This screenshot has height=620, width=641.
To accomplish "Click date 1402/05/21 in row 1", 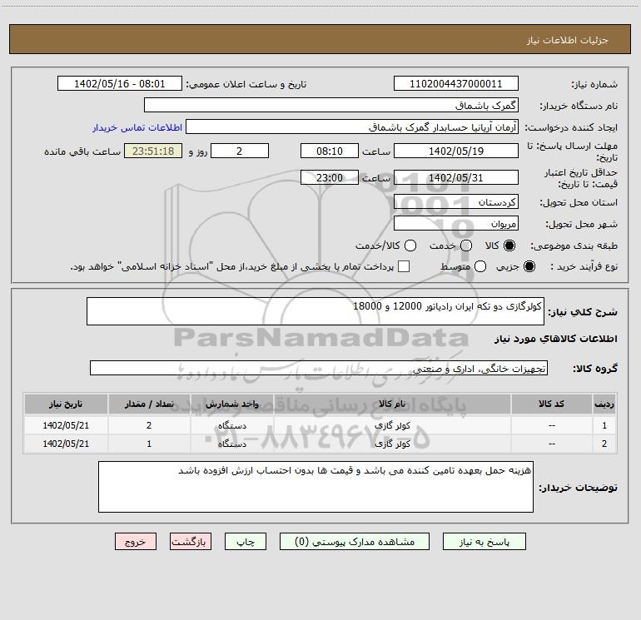I will (x=66, y=425).
